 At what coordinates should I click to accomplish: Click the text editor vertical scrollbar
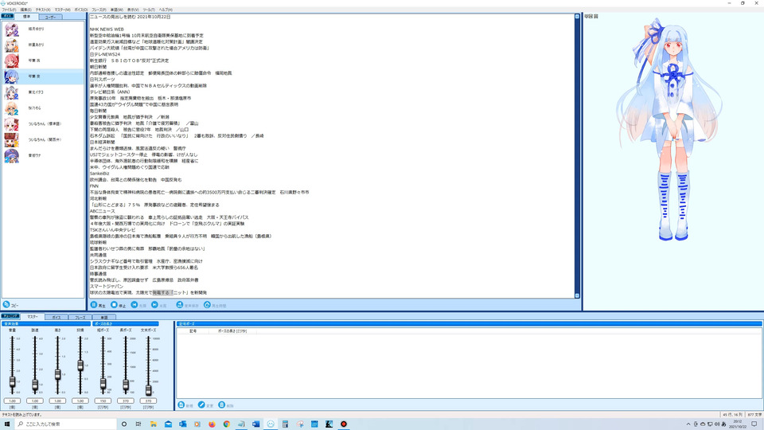[578, 156]
